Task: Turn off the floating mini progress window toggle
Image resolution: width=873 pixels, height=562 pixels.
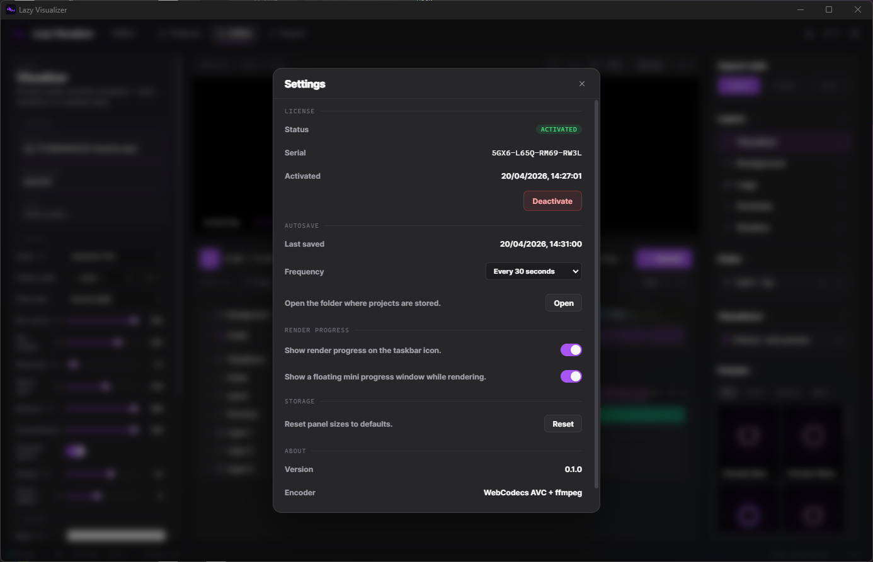Action: click(x=571, y=376)
